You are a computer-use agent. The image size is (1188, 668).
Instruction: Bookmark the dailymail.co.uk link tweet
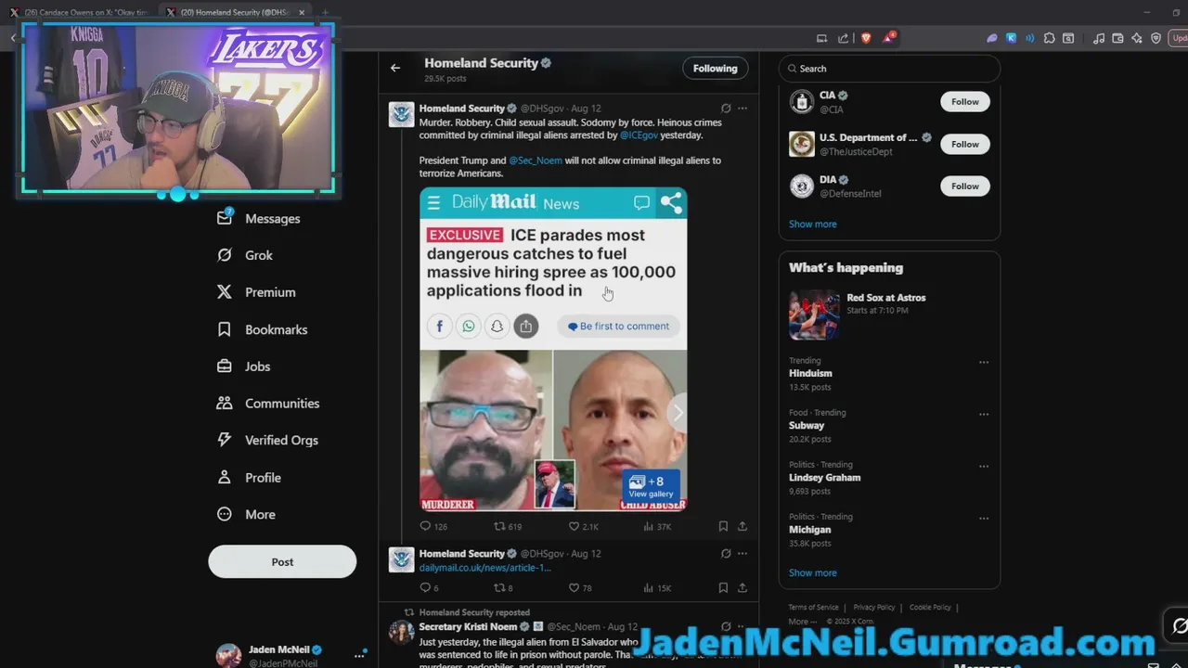coord(723,587)
